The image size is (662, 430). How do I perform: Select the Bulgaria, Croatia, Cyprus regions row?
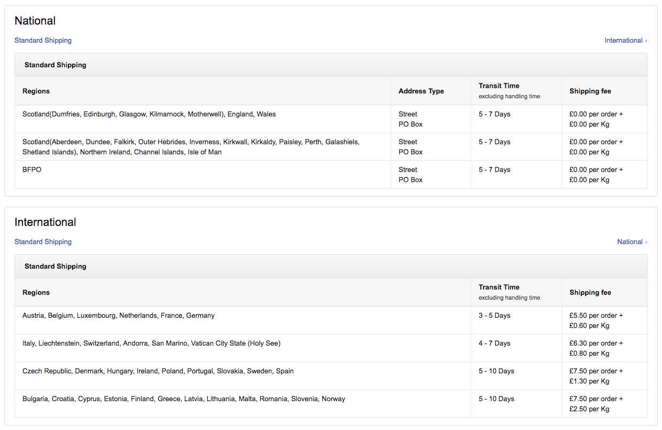tap(184, 399)
